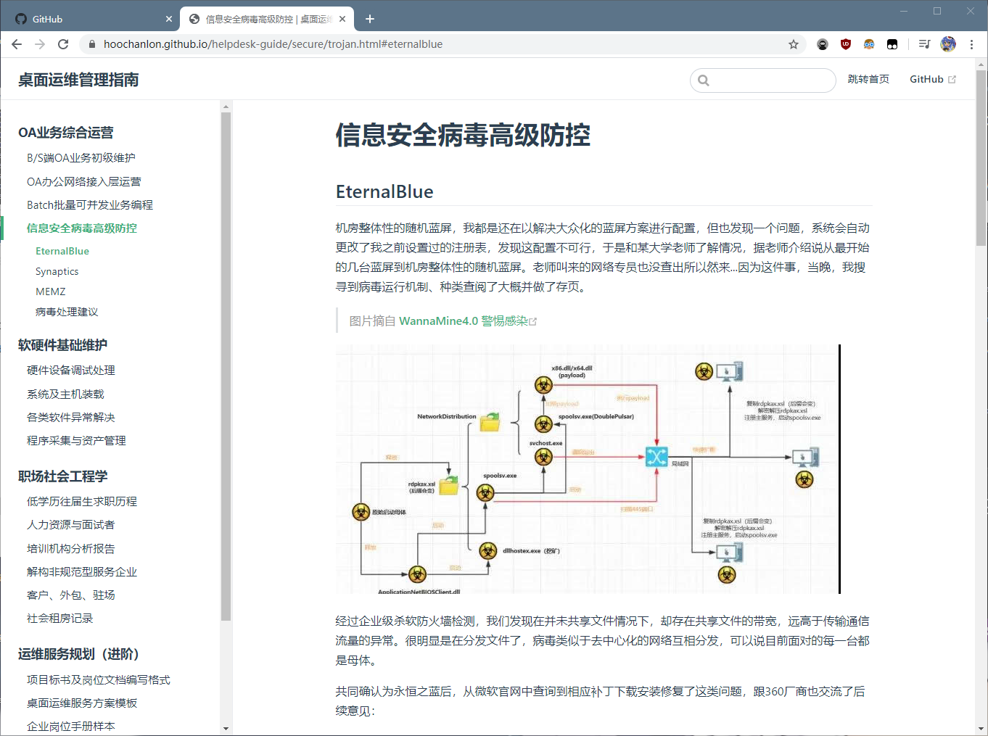Viewport: 988px width, 736px height.
Task: Open the media control playlist icon
Action: click(924, 44)
